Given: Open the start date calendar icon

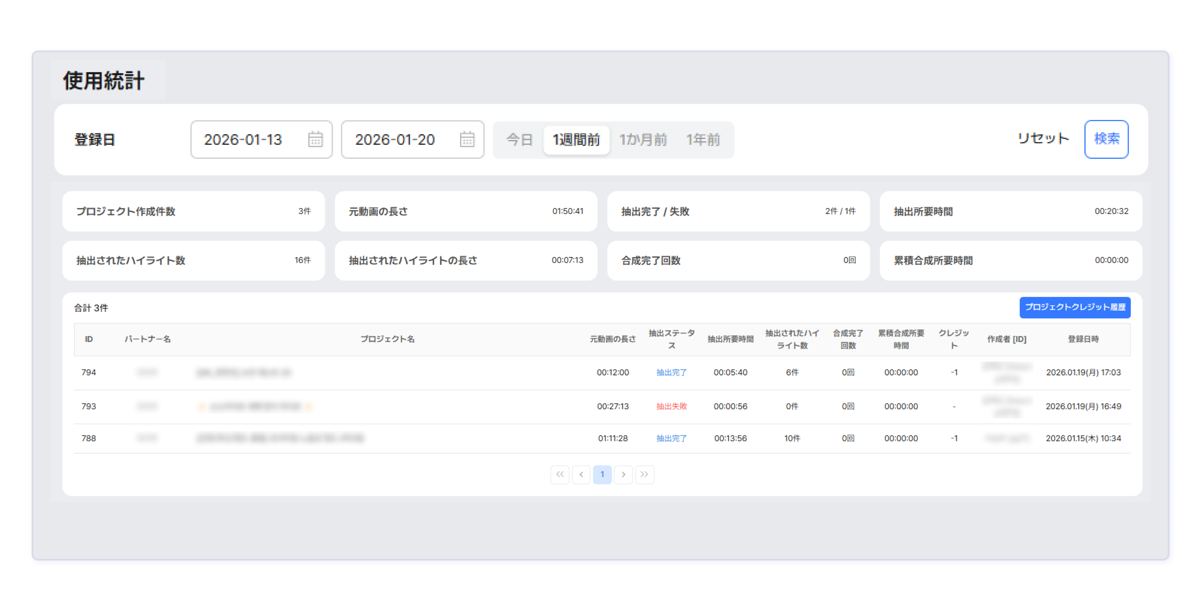Looking at the screenshot, I should click(x=315, y=139).
